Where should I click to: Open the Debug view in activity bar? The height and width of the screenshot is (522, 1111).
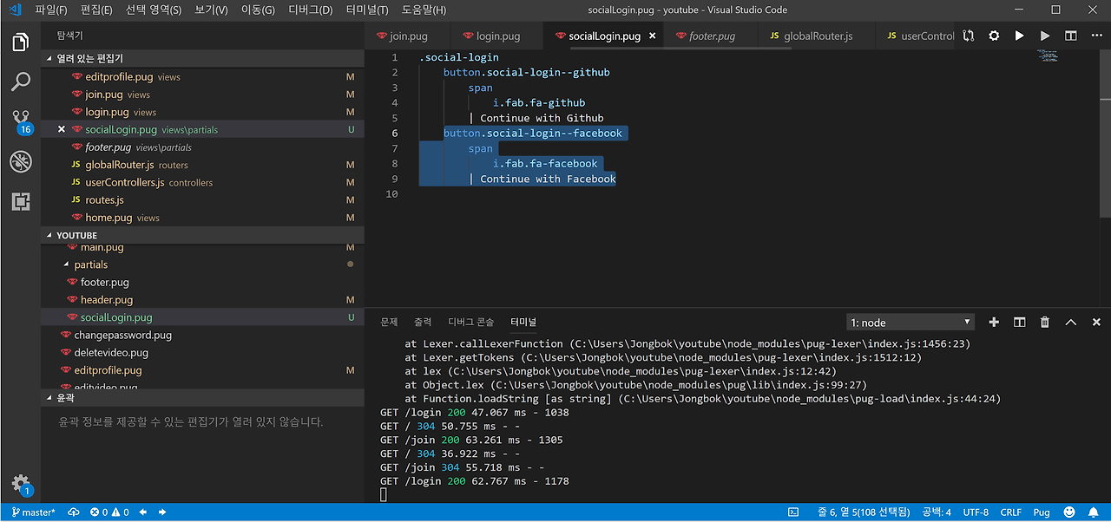[x=21, y=161]
